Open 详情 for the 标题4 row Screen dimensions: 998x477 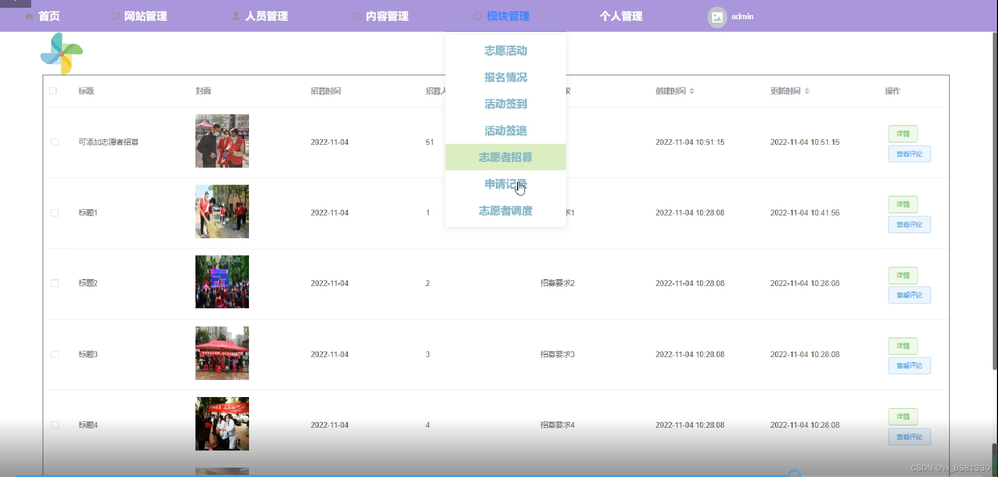click(x=903, y=417)
